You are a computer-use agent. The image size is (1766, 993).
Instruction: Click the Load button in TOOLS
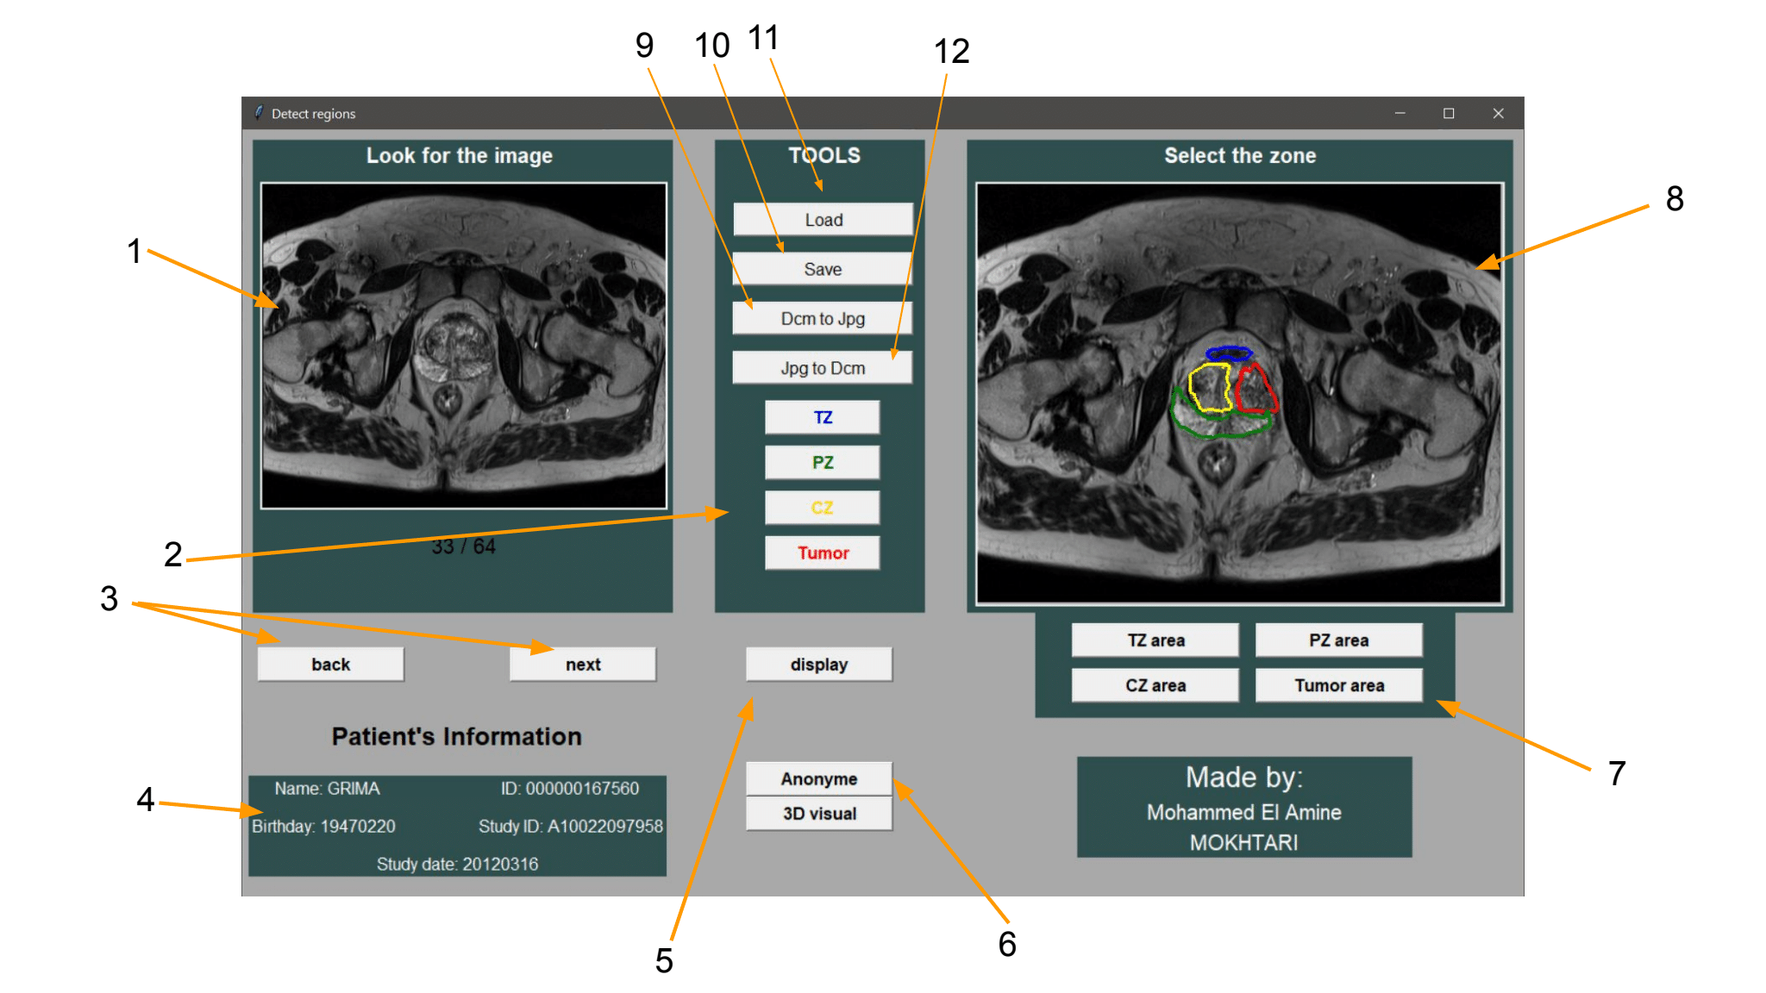(823, 219)
